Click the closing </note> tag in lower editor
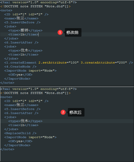The height and width of the screenshot is (162, 134). click(7, 149)
